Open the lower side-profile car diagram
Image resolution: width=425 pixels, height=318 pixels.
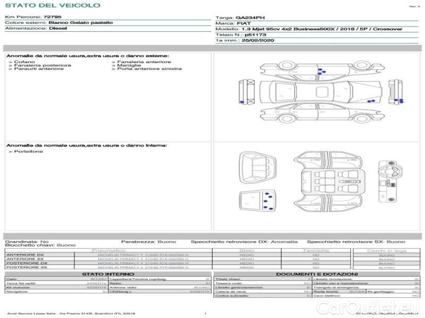click(x=322, y=113)
